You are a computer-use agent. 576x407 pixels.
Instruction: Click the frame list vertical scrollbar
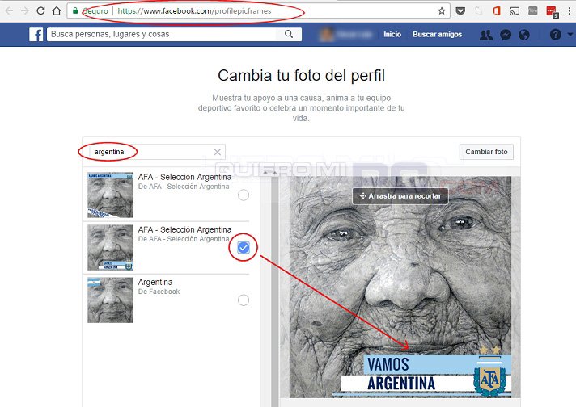(275, 290)
